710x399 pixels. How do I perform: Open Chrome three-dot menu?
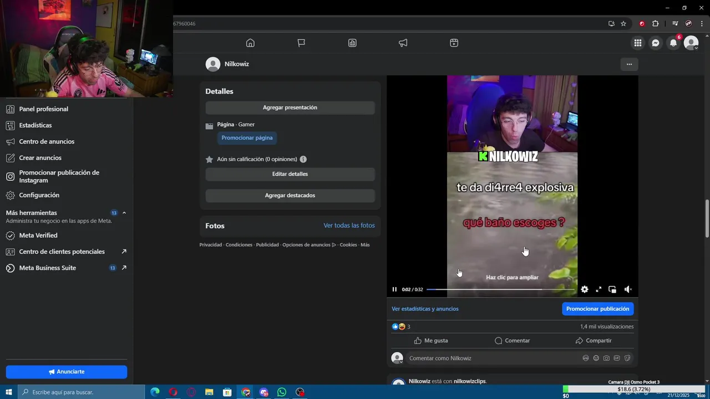pyautogui.click(x=702, y=24)
